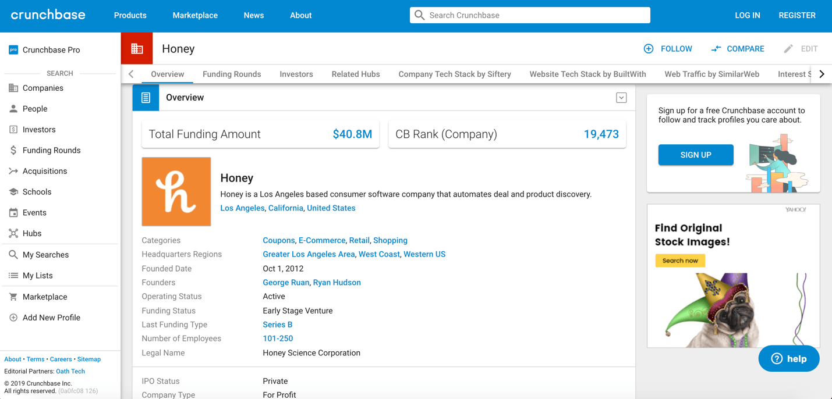Click the Add New Profile plus icon
This screenshot has height=399, width=832.
tap(13, 318)
